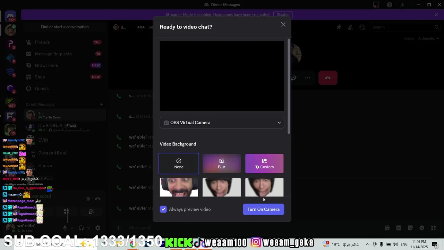
Task: Click the Turn On Camera button
Action: (264, 209)
